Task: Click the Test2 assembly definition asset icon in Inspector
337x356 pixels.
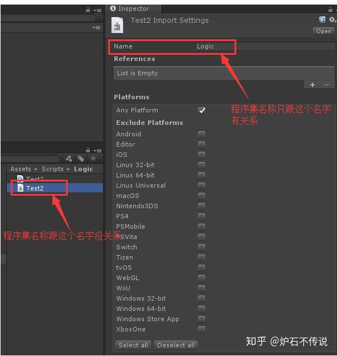Action: point(117,25)
